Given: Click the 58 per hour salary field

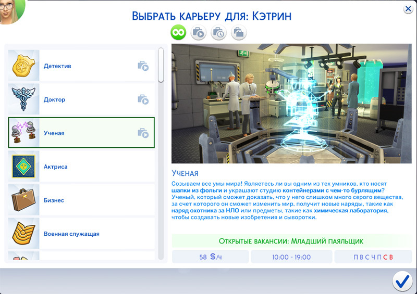Looking at the screenshot, I should [211, 257].
